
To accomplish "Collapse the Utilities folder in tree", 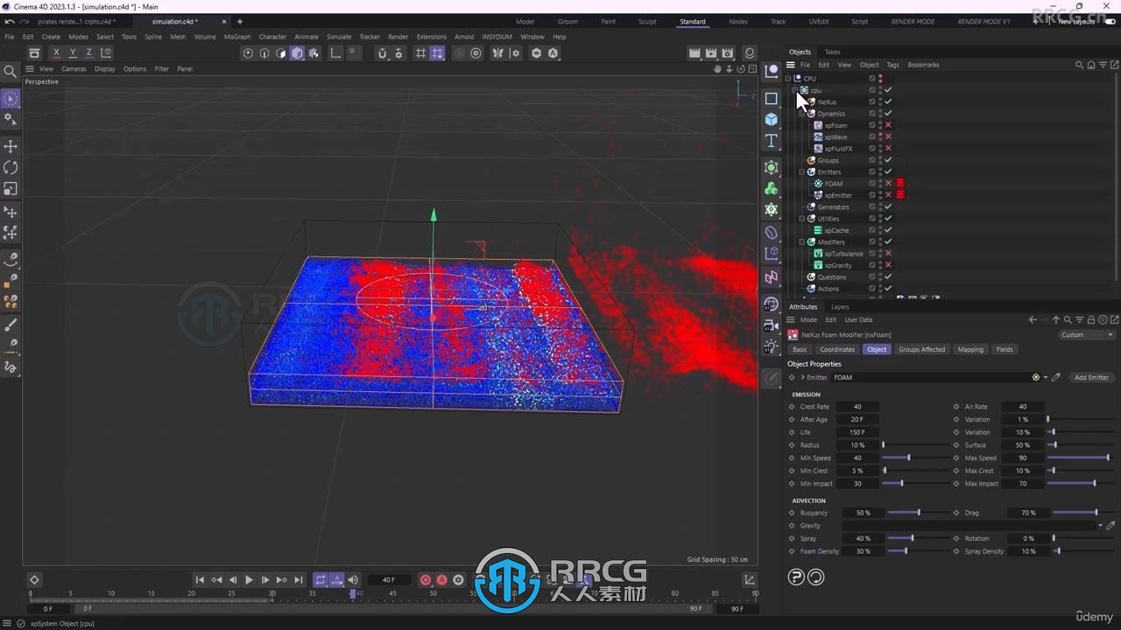I will coord(801,219).
